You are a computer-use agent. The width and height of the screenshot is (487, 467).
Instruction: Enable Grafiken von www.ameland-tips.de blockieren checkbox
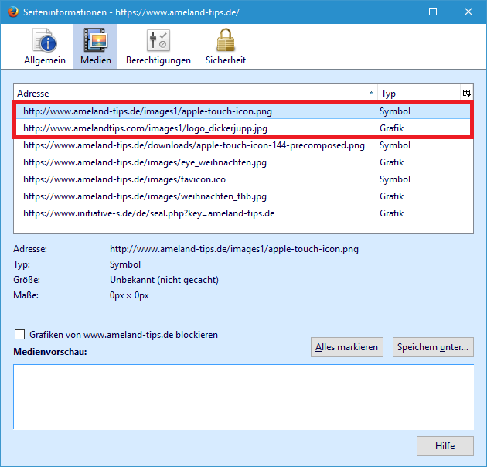point(20,335)
